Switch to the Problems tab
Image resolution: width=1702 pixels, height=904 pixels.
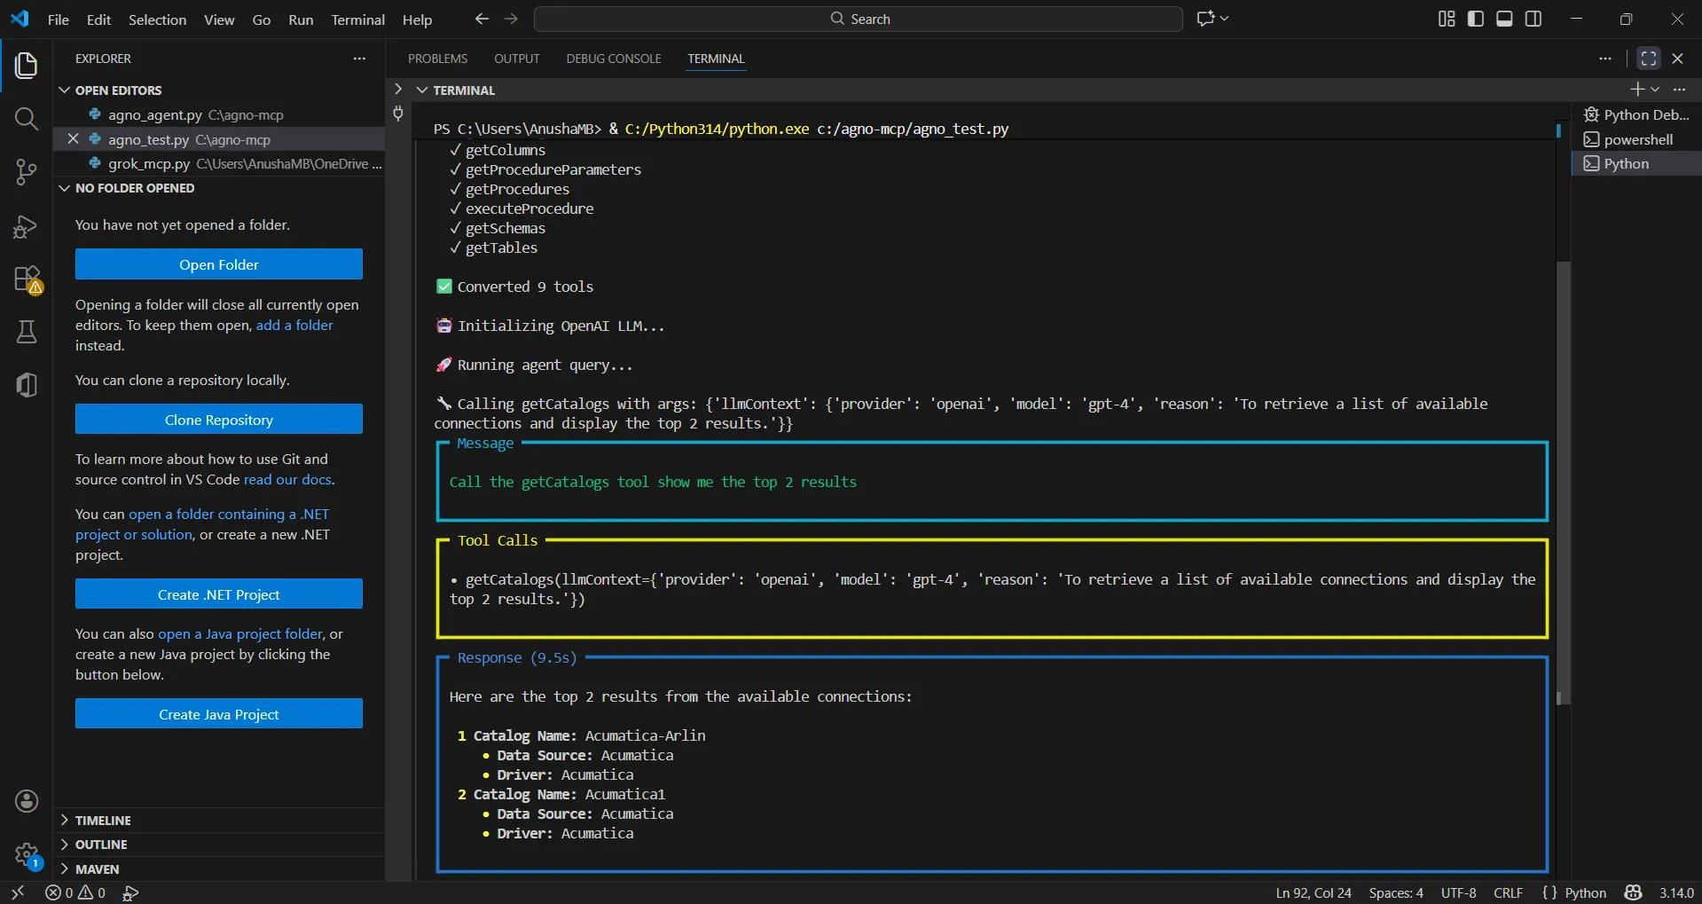437,59
